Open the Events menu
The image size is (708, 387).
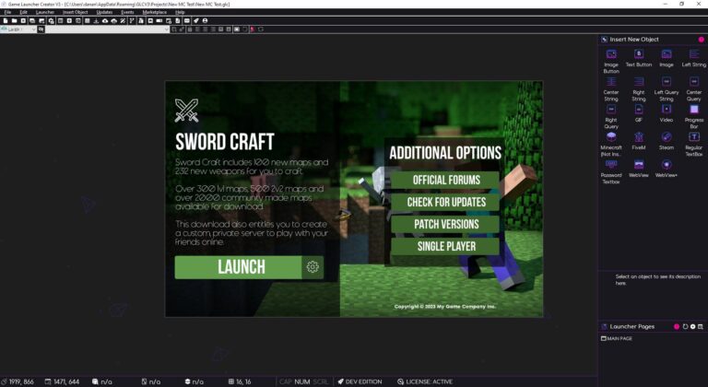127,12
